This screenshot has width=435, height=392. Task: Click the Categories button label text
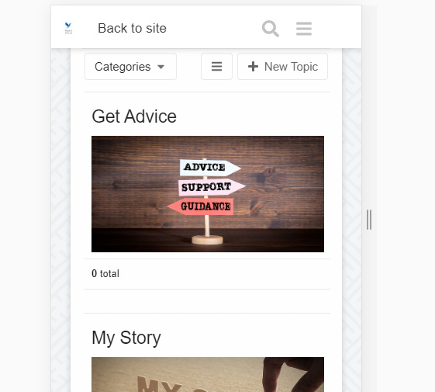click(123, 67)
